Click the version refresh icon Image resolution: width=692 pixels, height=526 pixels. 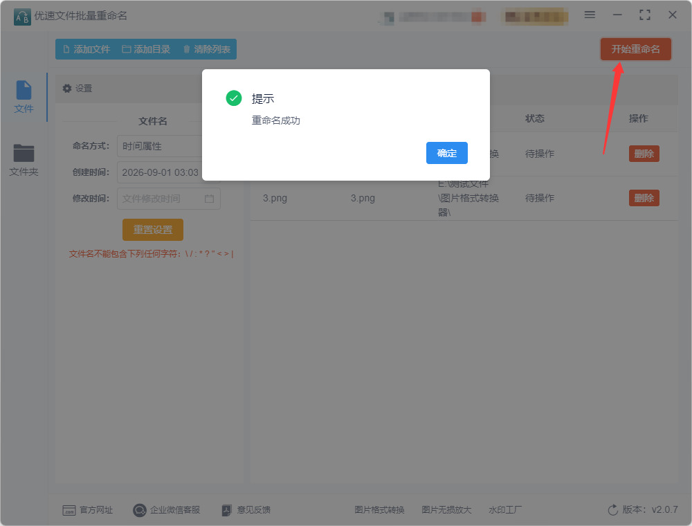tap(613, 509)
